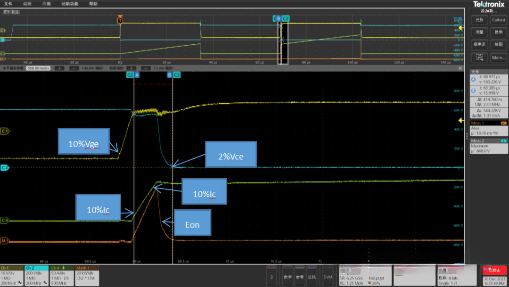Select cursor A handle in zoom view
Image resolution: width=509 pixels, height=287 pixels.
point(137,75)
